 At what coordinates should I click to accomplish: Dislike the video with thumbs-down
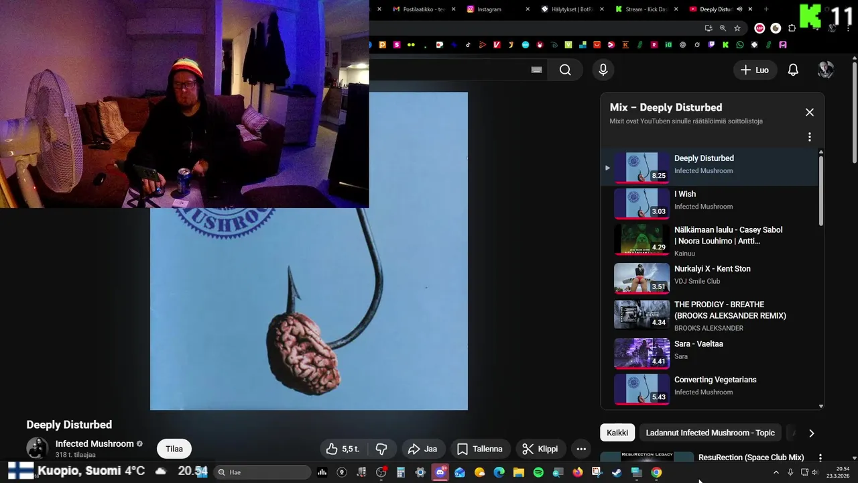click(381, 449)
